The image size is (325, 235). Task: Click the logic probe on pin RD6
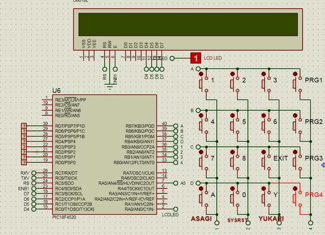tap(24, 131)
